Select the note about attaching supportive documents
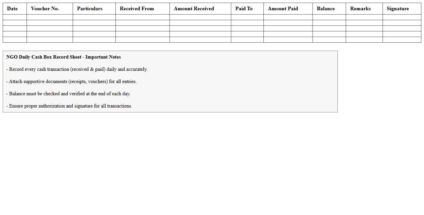 71,81
